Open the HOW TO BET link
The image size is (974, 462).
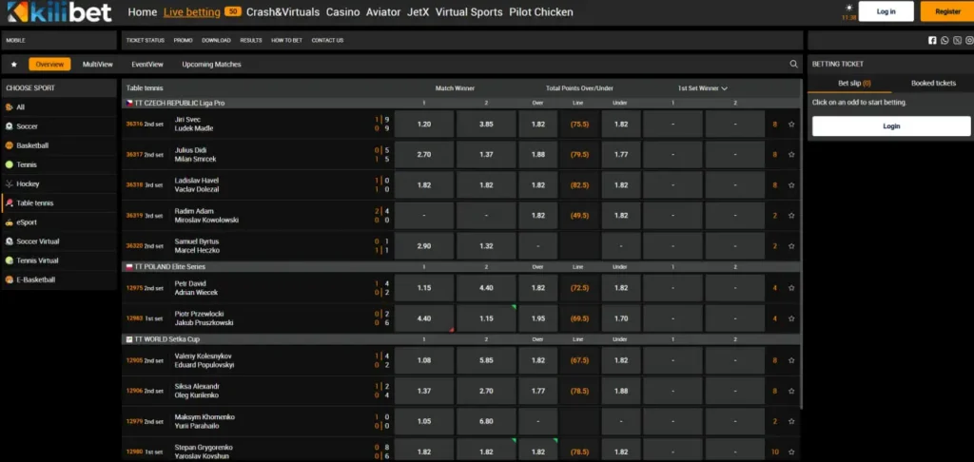tap(286, 40)
